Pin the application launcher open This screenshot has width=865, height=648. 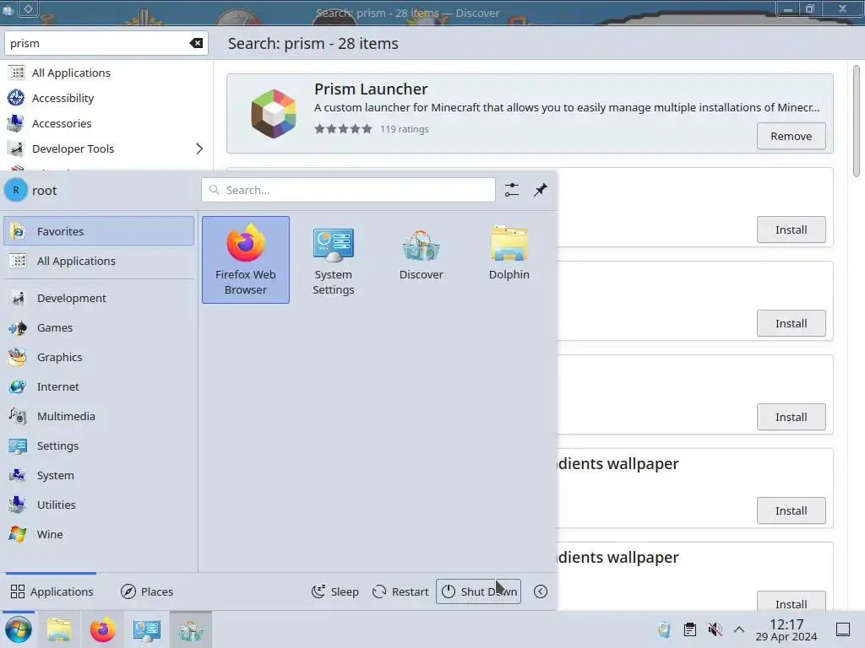click(540, 190)
